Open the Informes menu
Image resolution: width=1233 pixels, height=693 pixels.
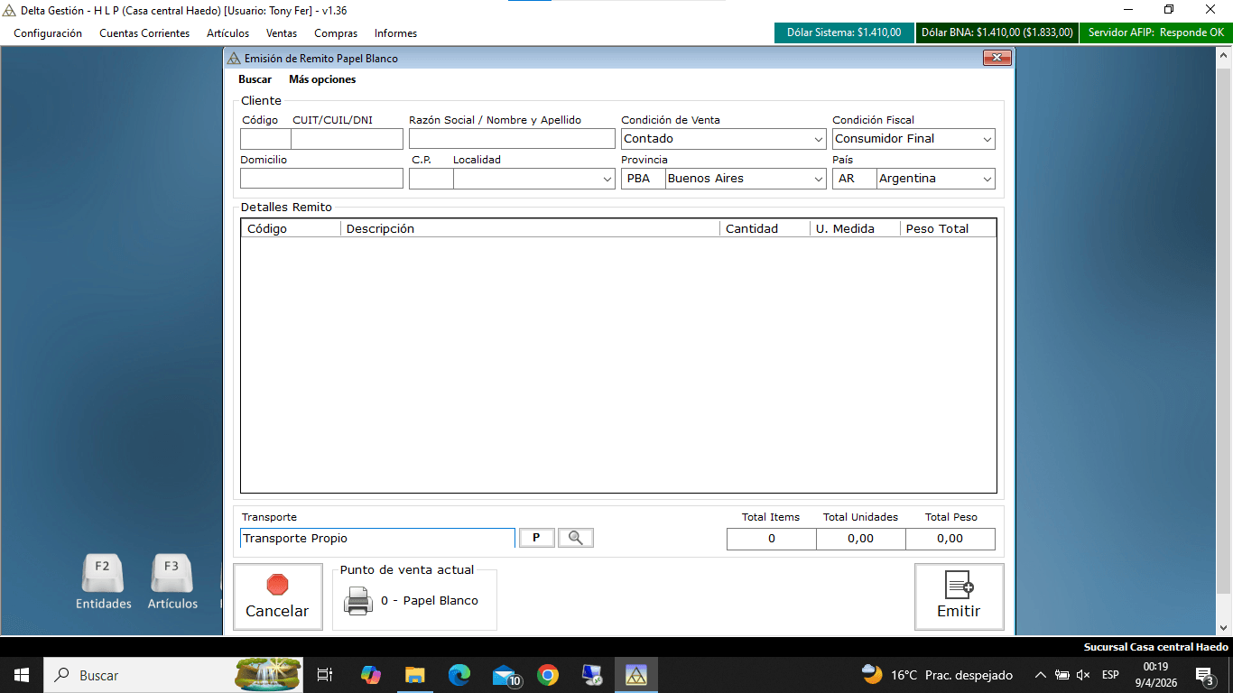click(395, 33)
